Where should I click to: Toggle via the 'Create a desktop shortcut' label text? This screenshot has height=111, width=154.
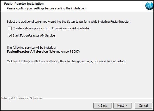click(51, 28)
